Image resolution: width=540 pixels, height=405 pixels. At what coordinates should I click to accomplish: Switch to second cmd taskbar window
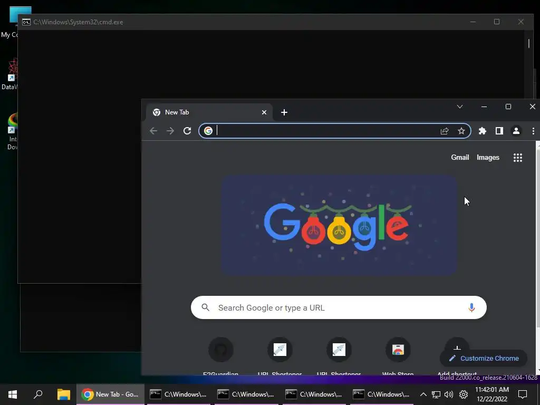[x=246, y=394]
